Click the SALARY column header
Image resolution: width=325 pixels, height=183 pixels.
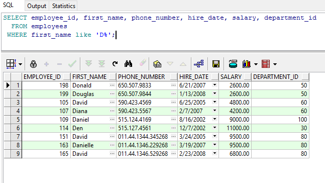(235, 77)
